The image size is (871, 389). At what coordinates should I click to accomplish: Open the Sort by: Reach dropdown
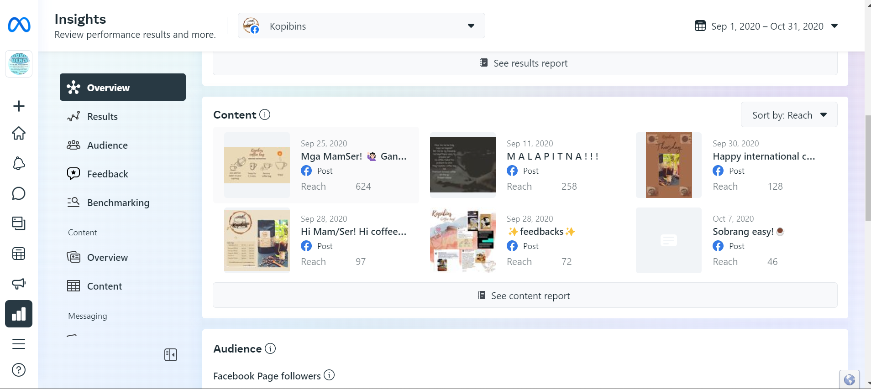tap(789, 115)
